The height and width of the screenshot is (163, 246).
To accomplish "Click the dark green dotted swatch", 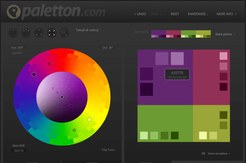I will (x=164, y=136).
